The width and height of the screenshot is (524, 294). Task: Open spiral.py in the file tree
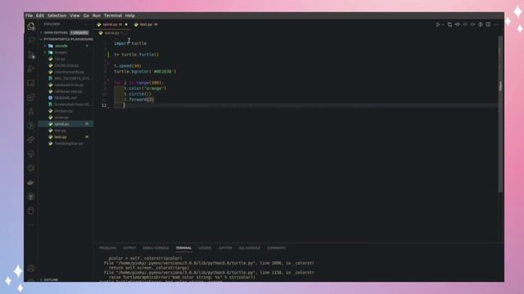click(65, 124)
